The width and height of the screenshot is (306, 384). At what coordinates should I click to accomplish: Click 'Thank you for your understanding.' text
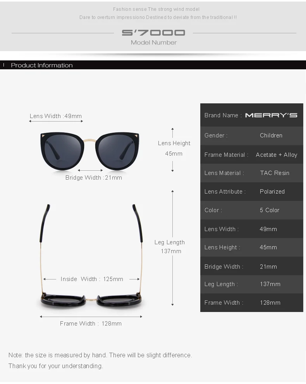(x=56, y=366)
